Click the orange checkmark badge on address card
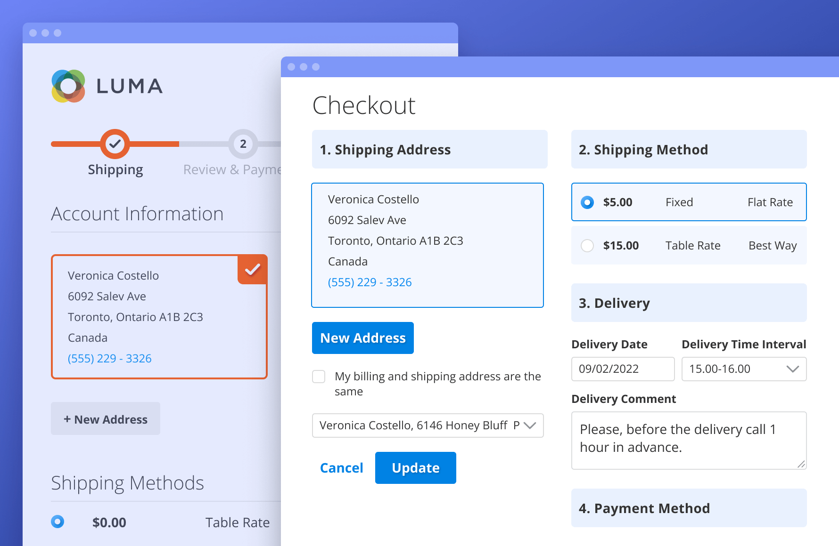 coord(253,269)
